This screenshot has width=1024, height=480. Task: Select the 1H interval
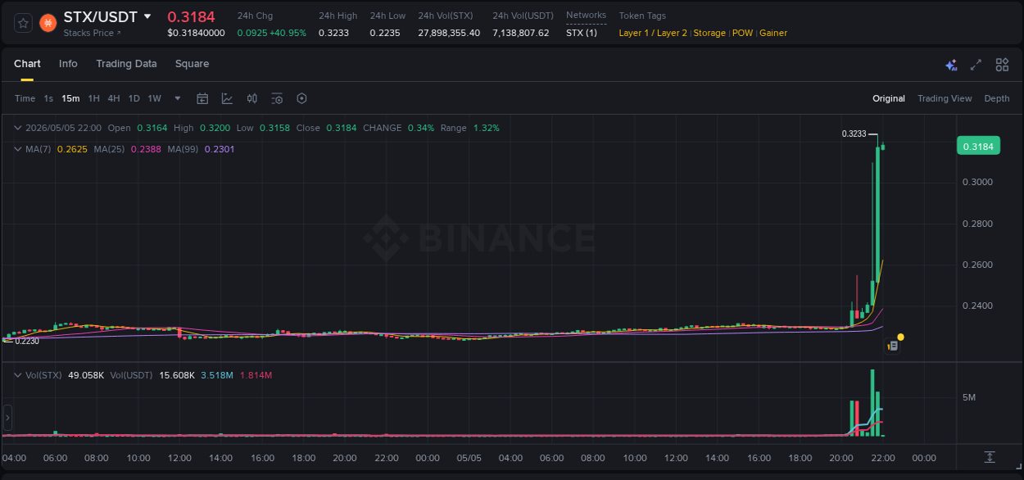(x=93, y=98)
